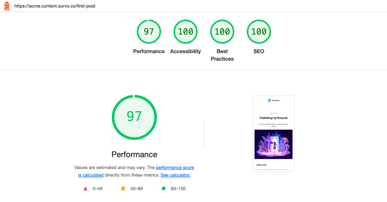Click the large Performance score circle

[134, 117]
